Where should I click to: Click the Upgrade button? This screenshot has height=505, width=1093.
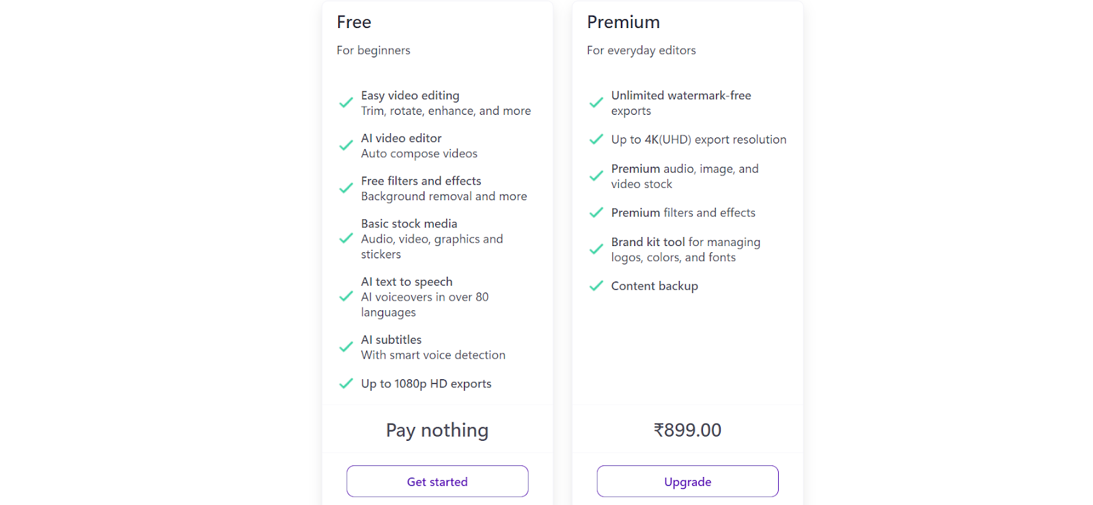[687, 481]
